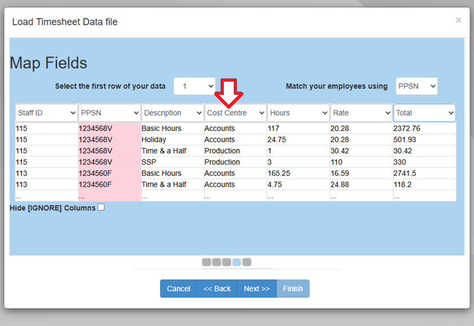
Task: Click the highlighted fourth step indicator
Action: pyautogui.click(x=237, y=262)
